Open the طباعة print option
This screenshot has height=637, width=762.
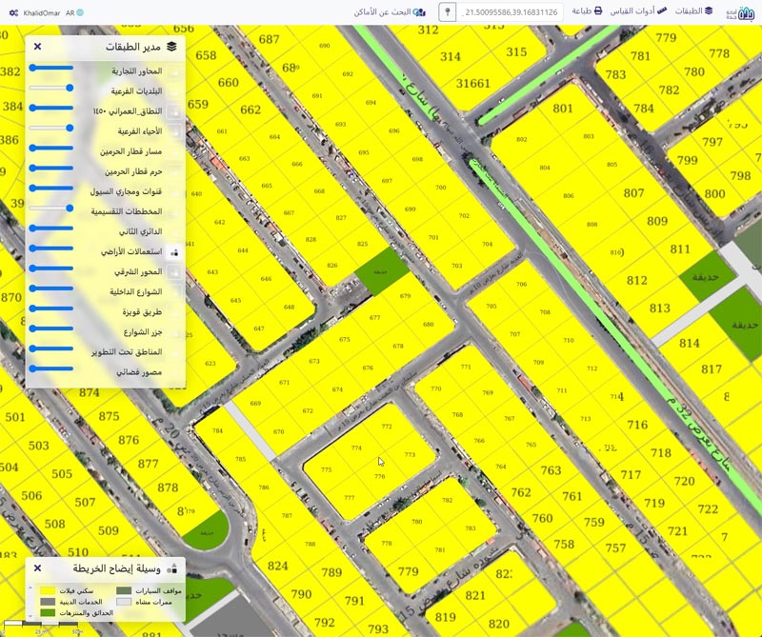click(x=586, y=11)
